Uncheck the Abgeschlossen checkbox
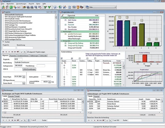Image resolution: width=165 pixels, height=128 pixels. point(4,80)
